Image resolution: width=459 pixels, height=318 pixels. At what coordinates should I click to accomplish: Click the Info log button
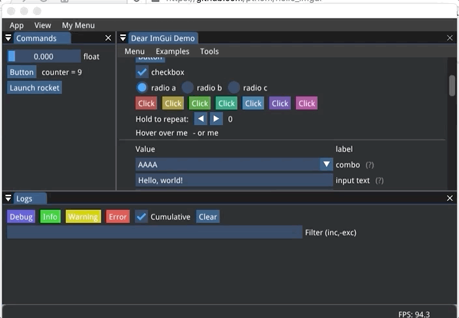click(50, 216)
